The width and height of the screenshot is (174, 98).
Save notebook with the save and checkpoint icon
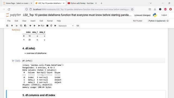point(7,26)
